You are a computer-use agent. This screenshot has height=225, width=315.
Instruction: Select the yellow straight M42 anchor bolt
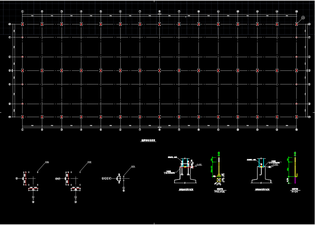pos(219,167)
